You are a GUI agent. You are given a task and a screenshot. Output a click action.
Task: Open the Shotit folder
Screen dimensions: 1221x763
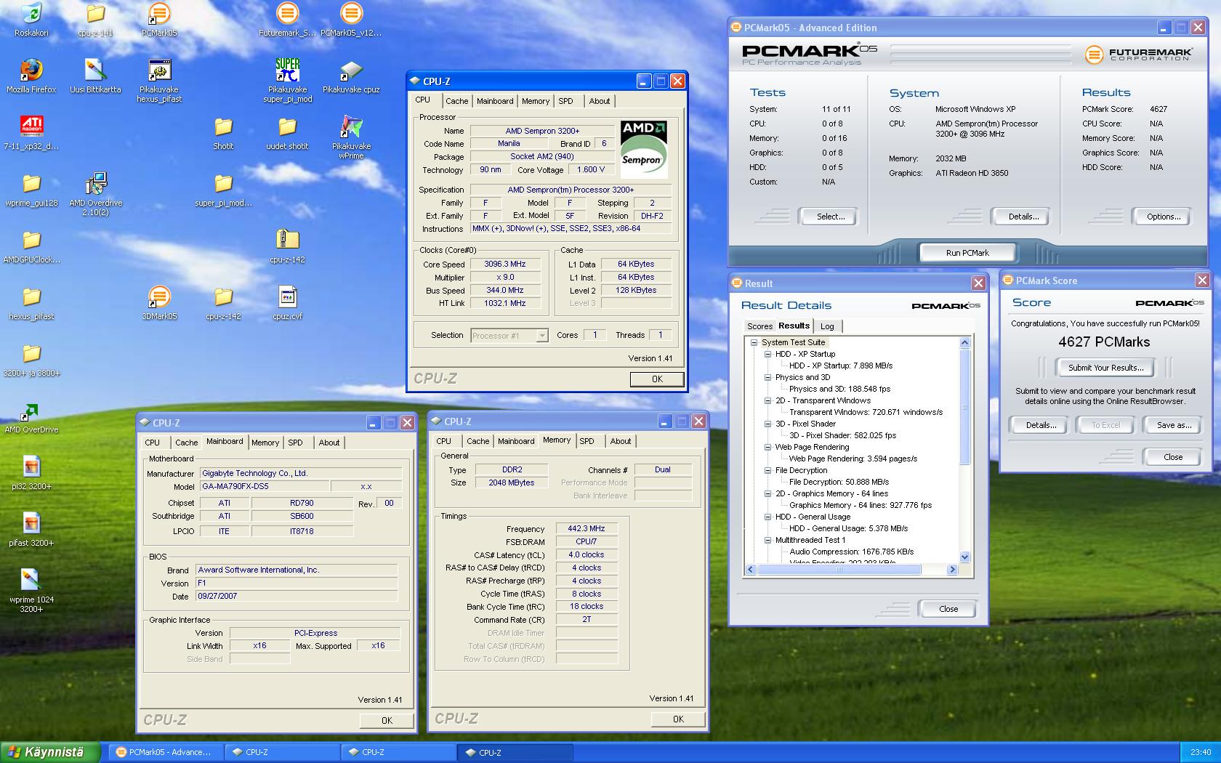223,127
